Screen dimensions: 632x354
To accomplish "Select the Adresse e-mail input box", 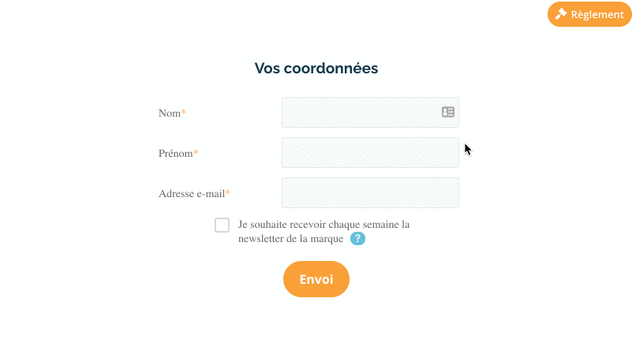I will (x=370, y=193).
